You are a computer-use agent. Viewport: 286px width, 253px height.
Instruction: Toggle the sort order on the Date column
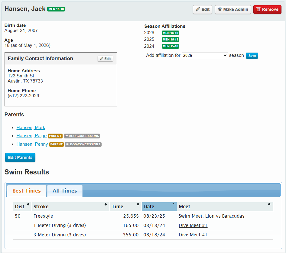pos(173,204)
